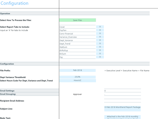This screenshot has height=119, width=158.
Task: Click the Dept Variance Threshhold label
Action: pos(13,77)
